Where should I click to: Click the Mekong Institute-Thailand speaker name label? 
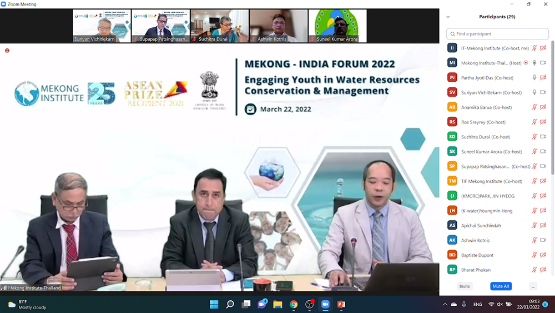pos(34,288)
